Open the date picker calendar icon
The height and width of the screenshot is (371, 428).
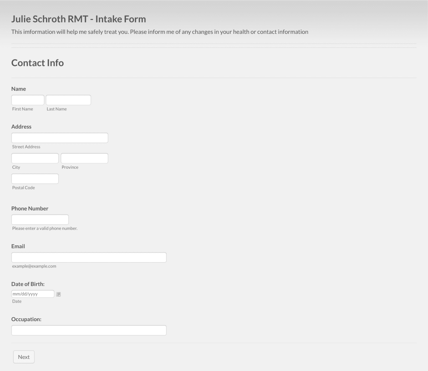(x=58, y=294)
